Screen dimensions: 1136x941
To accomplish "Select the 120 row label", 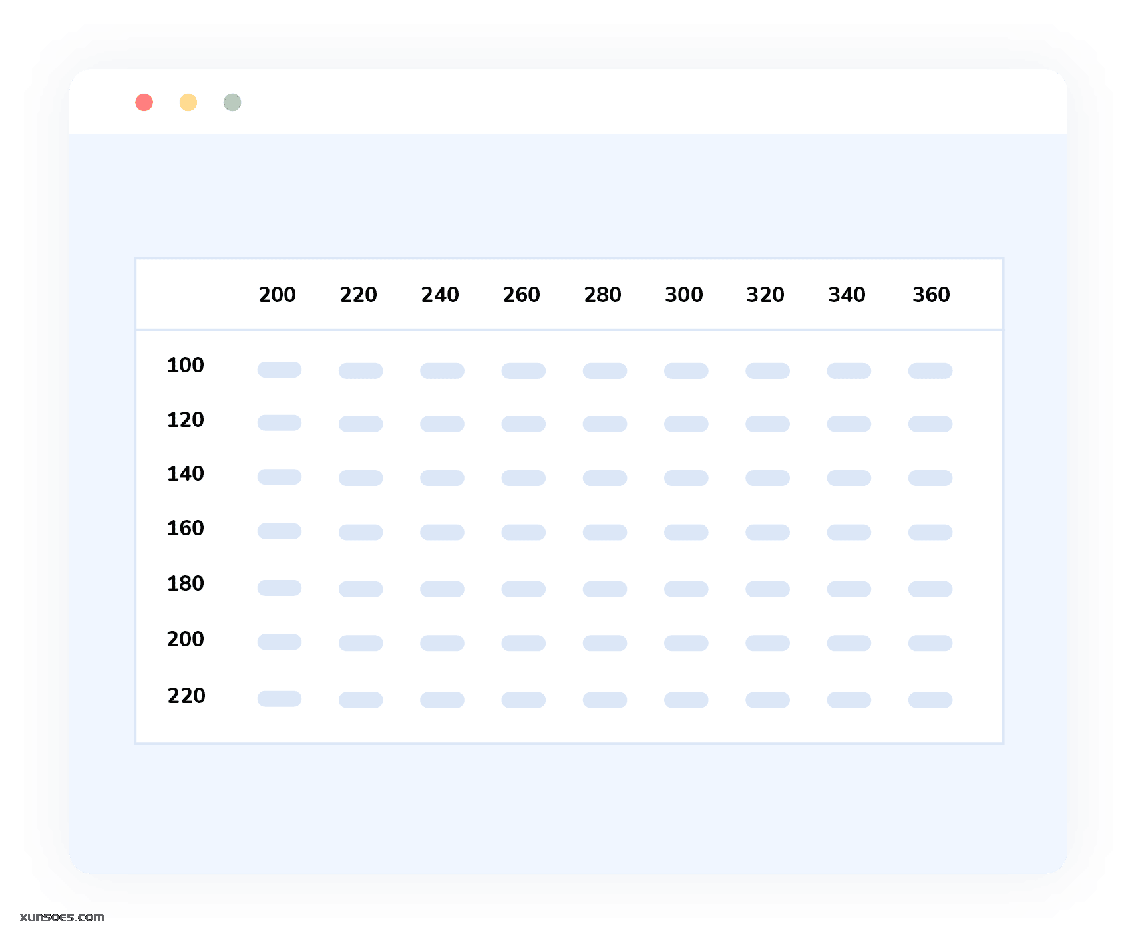I will tap(186, 420).
